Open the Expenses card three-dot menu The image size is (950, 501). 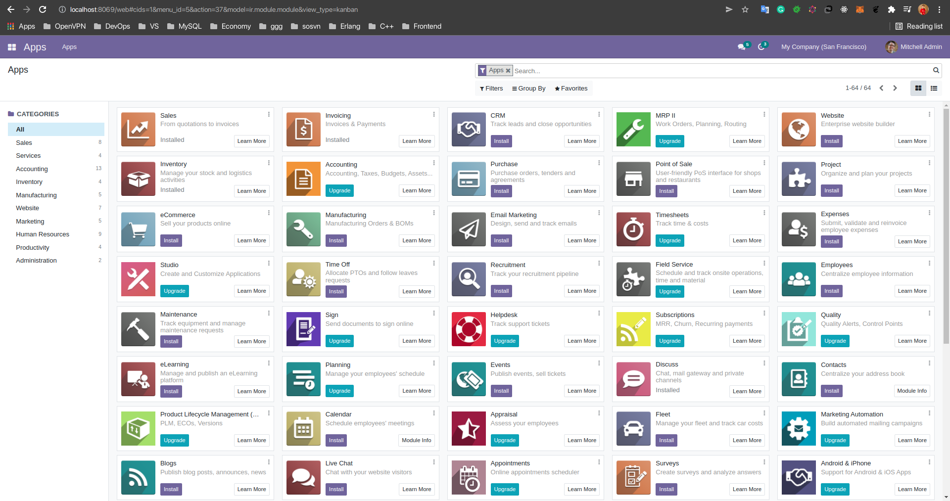929,213
